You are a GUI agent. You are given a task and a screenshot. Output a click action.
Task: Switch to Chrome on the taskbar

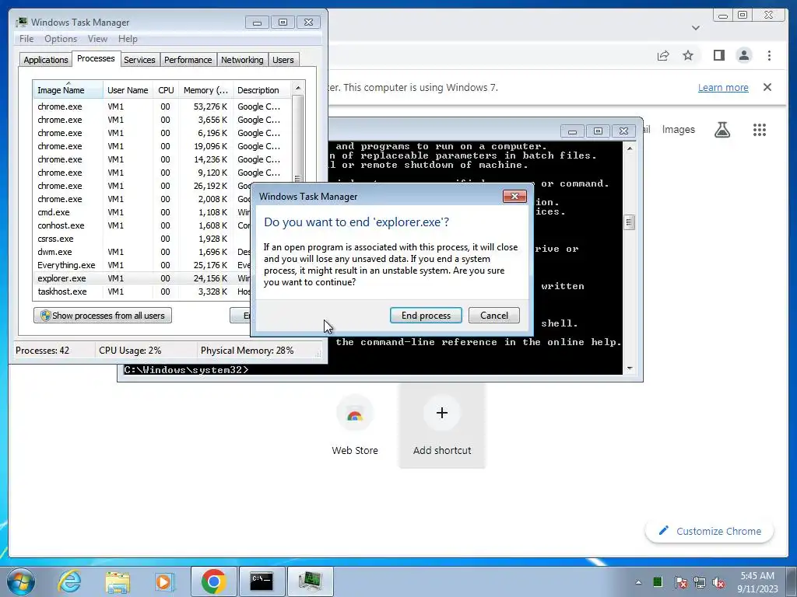(213, 581)
